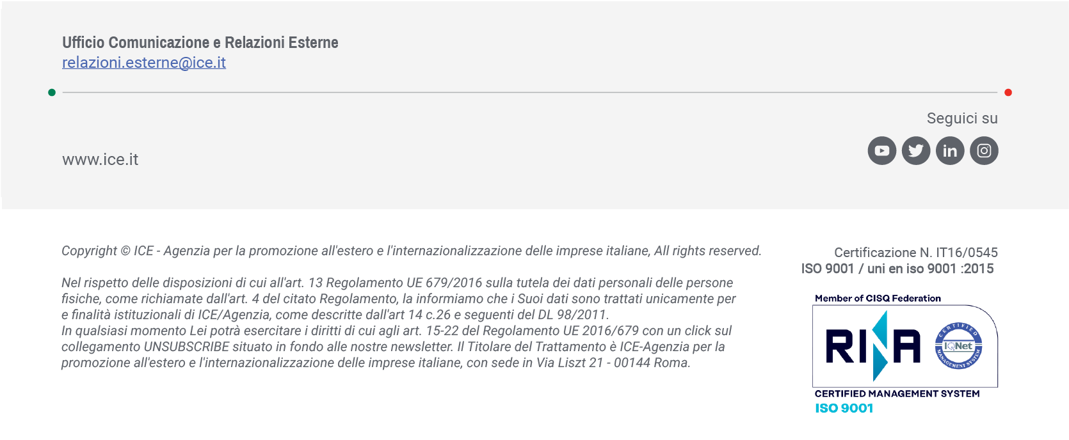Viewport: 1069px width, 440px height.
Task: Click the red dot at the divider end
Action: point(1008,93)
